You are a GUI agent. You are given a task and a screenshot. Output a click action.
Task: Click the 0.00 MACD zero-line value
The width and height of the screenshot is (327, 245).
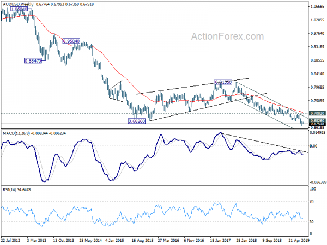point(314,146)
